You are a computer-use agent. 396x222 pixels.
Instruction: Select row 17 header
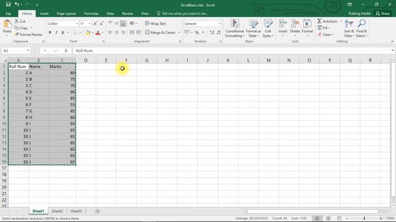4,168
